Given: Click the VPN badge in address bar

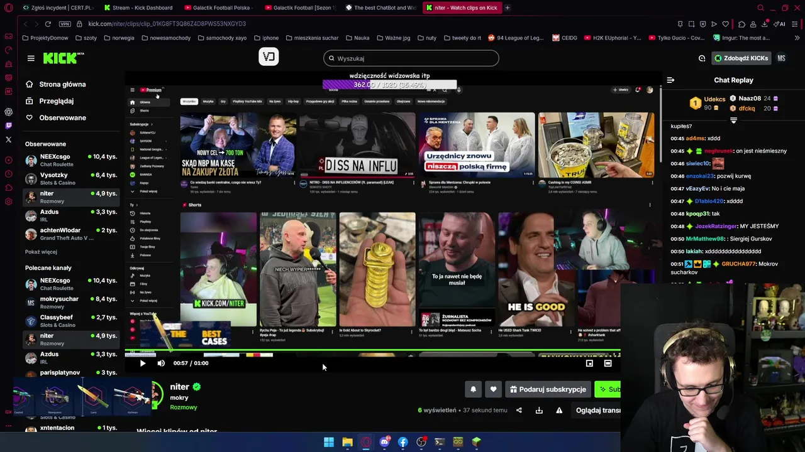Looking at the screenshot, I should (x=65, y=24).
